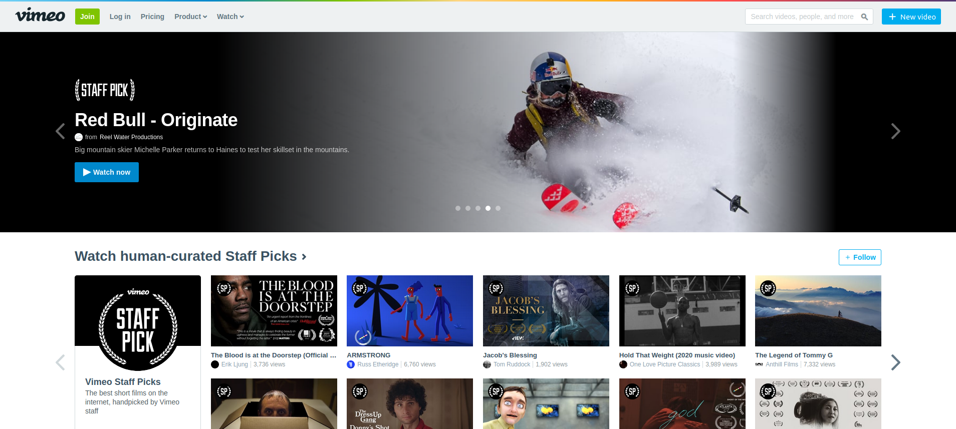Open The Blood is at the Doorstep thumbnail
Image resolution: width=956 pixels, height=429 pixels.
274,311
